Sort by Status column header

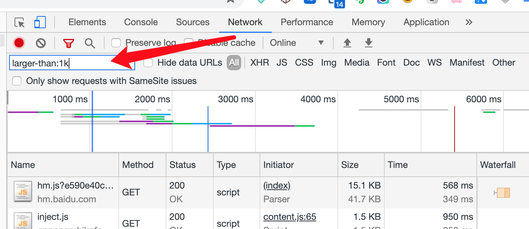point(190,165)
